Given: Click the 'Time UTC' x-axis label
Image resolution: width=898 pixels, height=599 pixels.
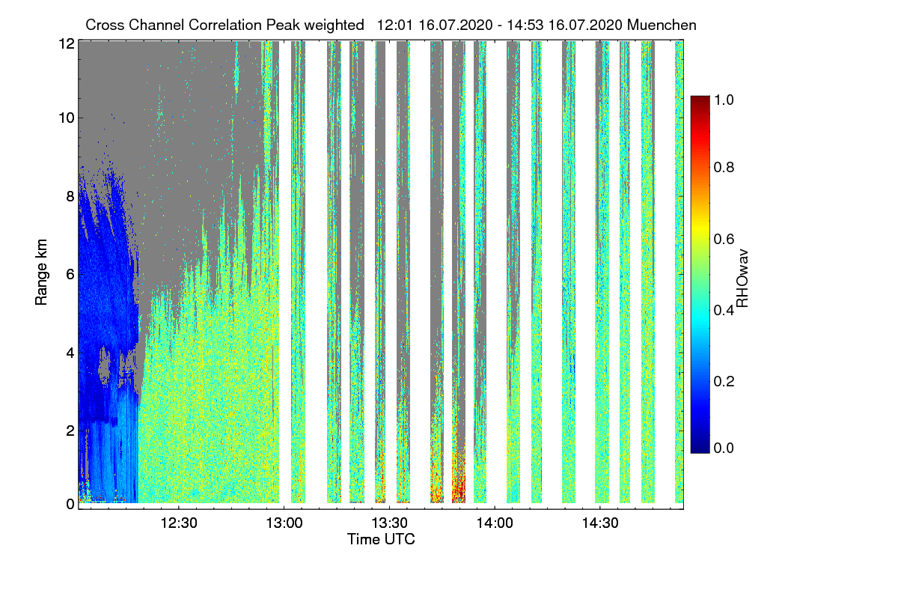Looking at the screenshot, I should pyautogui.click(x=381, y=539).
